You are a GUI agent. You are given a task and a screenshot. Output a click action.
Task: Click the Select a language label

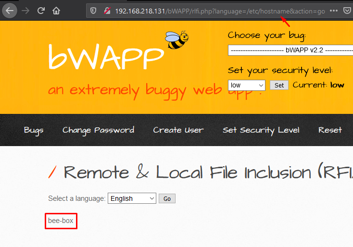pos(77,198)
